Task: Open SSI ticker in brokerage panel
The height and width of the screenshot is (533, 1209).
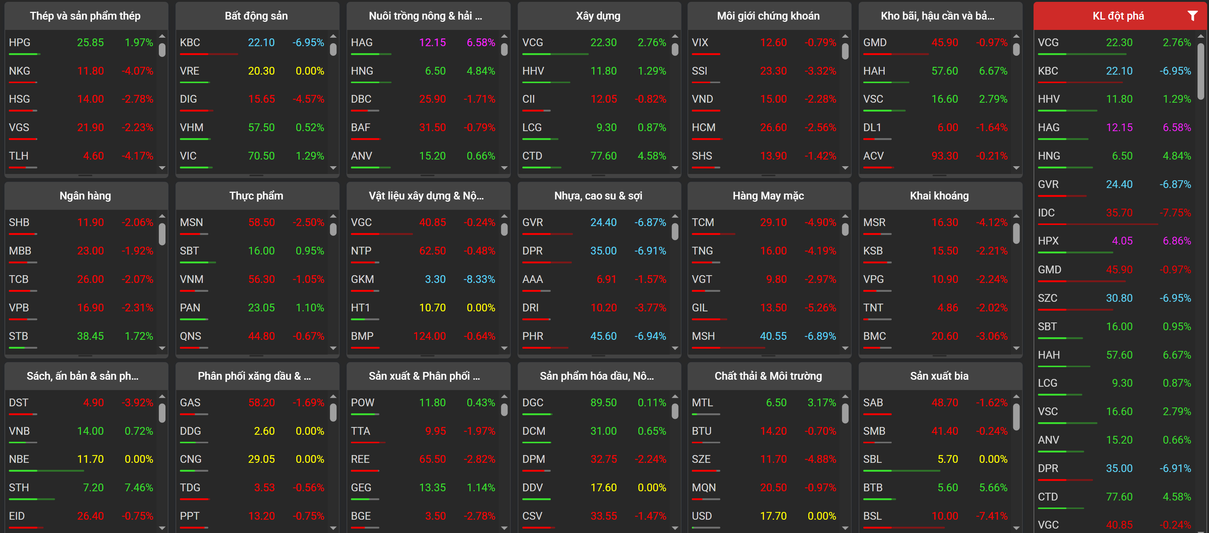Action: 699,71
